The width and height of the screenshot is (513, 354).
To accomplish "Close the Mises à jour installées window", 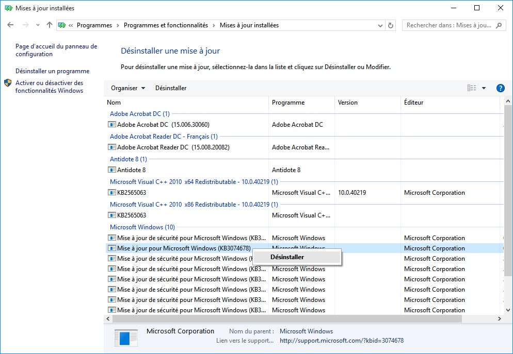I will (x=500, y=8).
